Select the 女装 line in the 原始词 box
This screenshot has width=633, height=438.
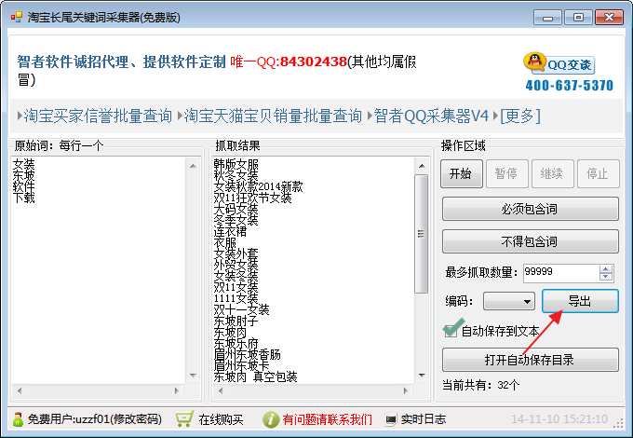point(23,164)
